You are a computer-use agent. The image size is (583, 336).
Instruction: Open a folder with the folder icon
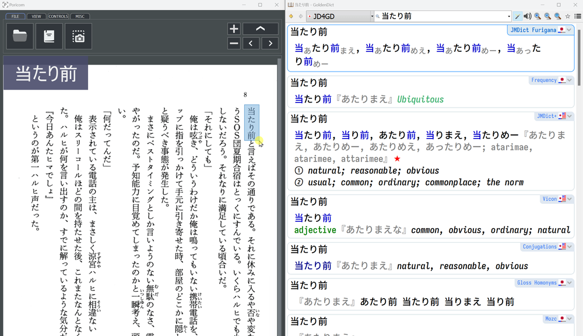[20, 36]
